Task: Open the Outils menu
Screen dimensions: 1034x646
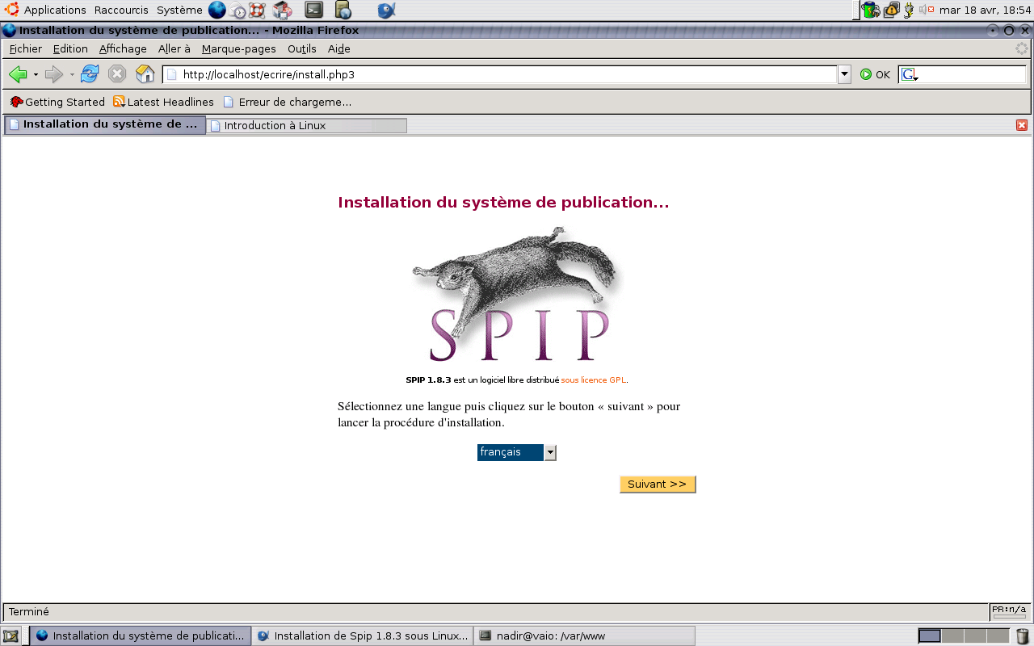Action: (301, 48)
